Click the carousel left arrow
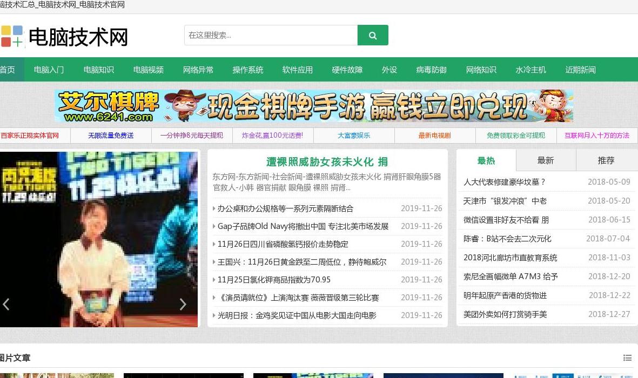Image resolution: width=638 pixels, height=378 pixels. pos(6,304)
